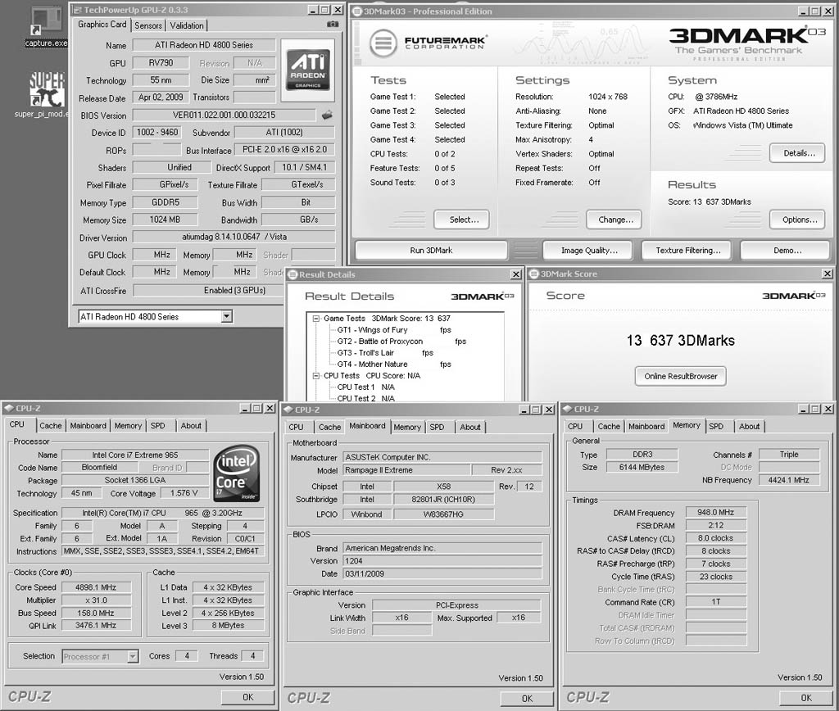Click the Intel Core i7 logo in CPU-Z
This screenshot has width=839, height=711.
pyautogui.click(x=237, y=474)
